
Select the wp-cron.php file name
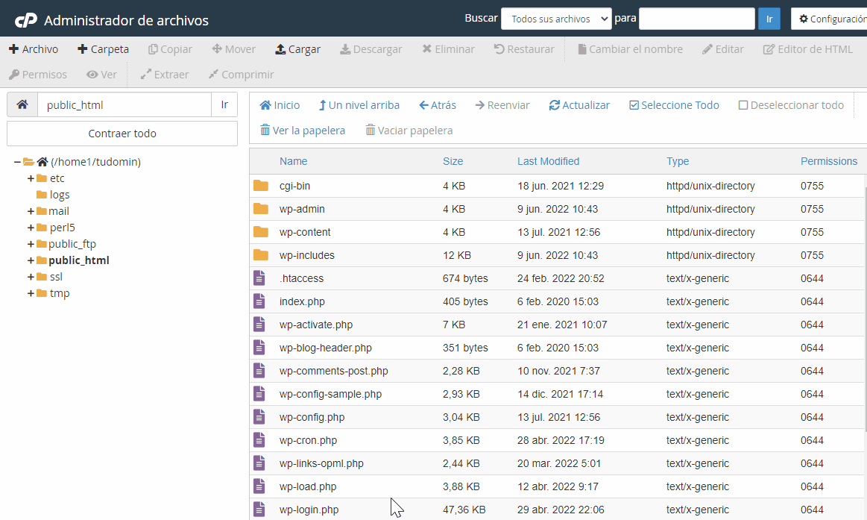[x=308, y=441]
